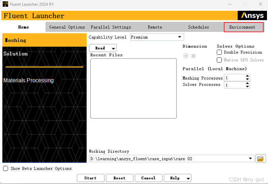Image resolution: width=268 pixels, height=184 pixels.
Task: Click the Reset button
Action: (120, 178)
